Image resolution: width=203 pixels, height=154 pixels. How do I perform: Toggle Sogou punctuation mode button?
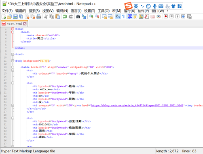(142, 6)
